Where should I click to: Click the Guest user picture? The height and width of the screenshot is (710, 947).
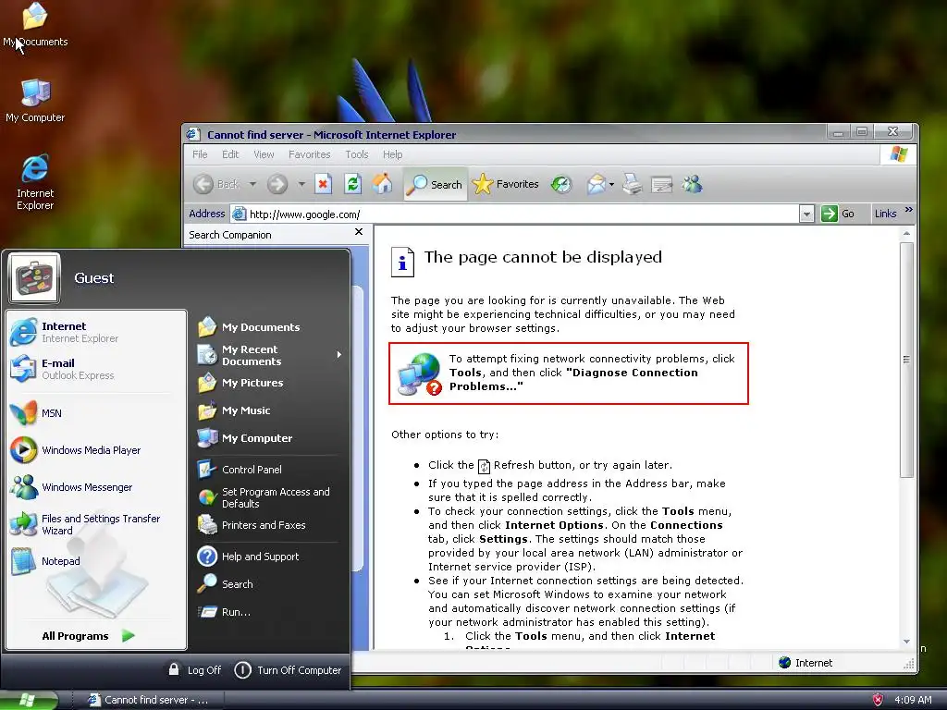[x=34, y=277]
